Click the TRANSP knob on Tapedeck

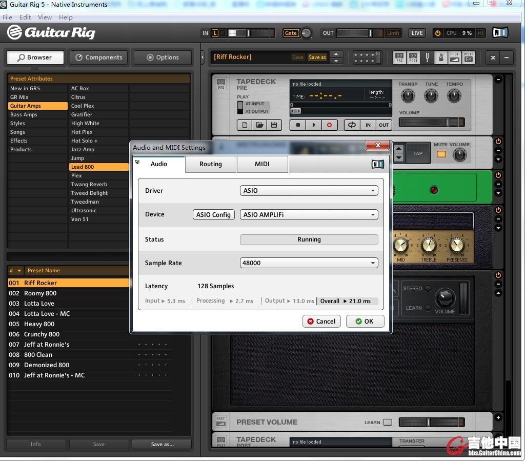408,96
